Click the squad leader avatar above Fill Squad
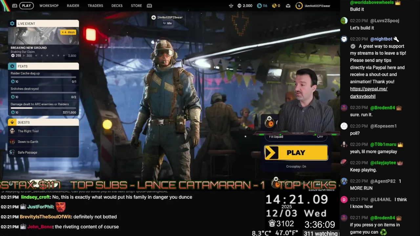 [x=269, y=123]
